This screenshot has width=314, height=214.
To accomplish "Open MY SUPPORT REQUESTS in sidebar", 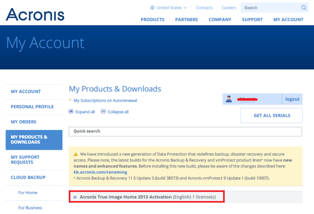I will coord(34,160).
